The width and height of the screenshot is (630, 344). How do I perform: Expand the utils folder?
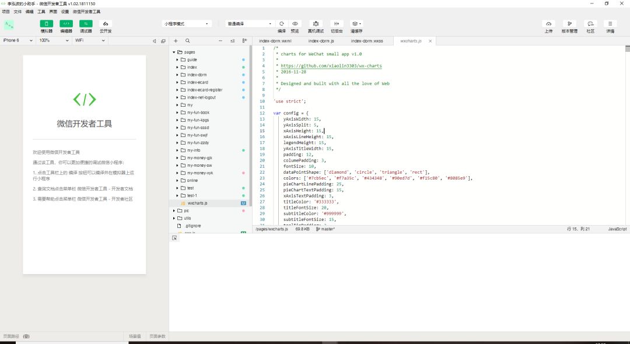point(174,219)
